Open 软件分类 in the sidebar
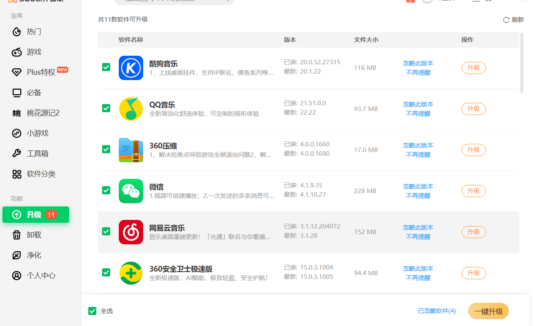534x326 pixels. [x=41, y=174]
